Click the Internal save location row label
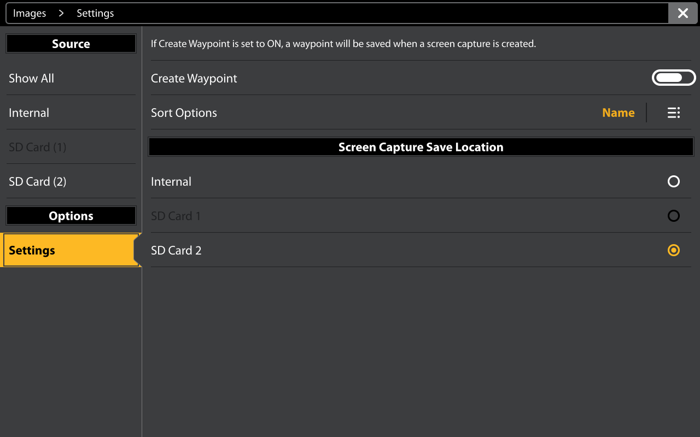 (x=171, y=181)
